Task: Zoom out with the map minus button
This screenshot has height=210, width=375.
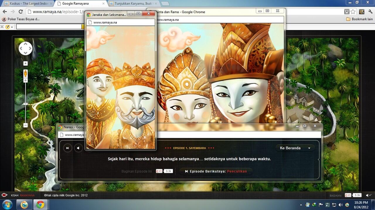Action: coord(25,125)
